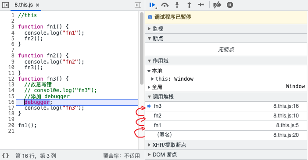This screenshot has width=308, height=160.
Task: Click the debugger keyword on line 16
Action: coord(37,102)
